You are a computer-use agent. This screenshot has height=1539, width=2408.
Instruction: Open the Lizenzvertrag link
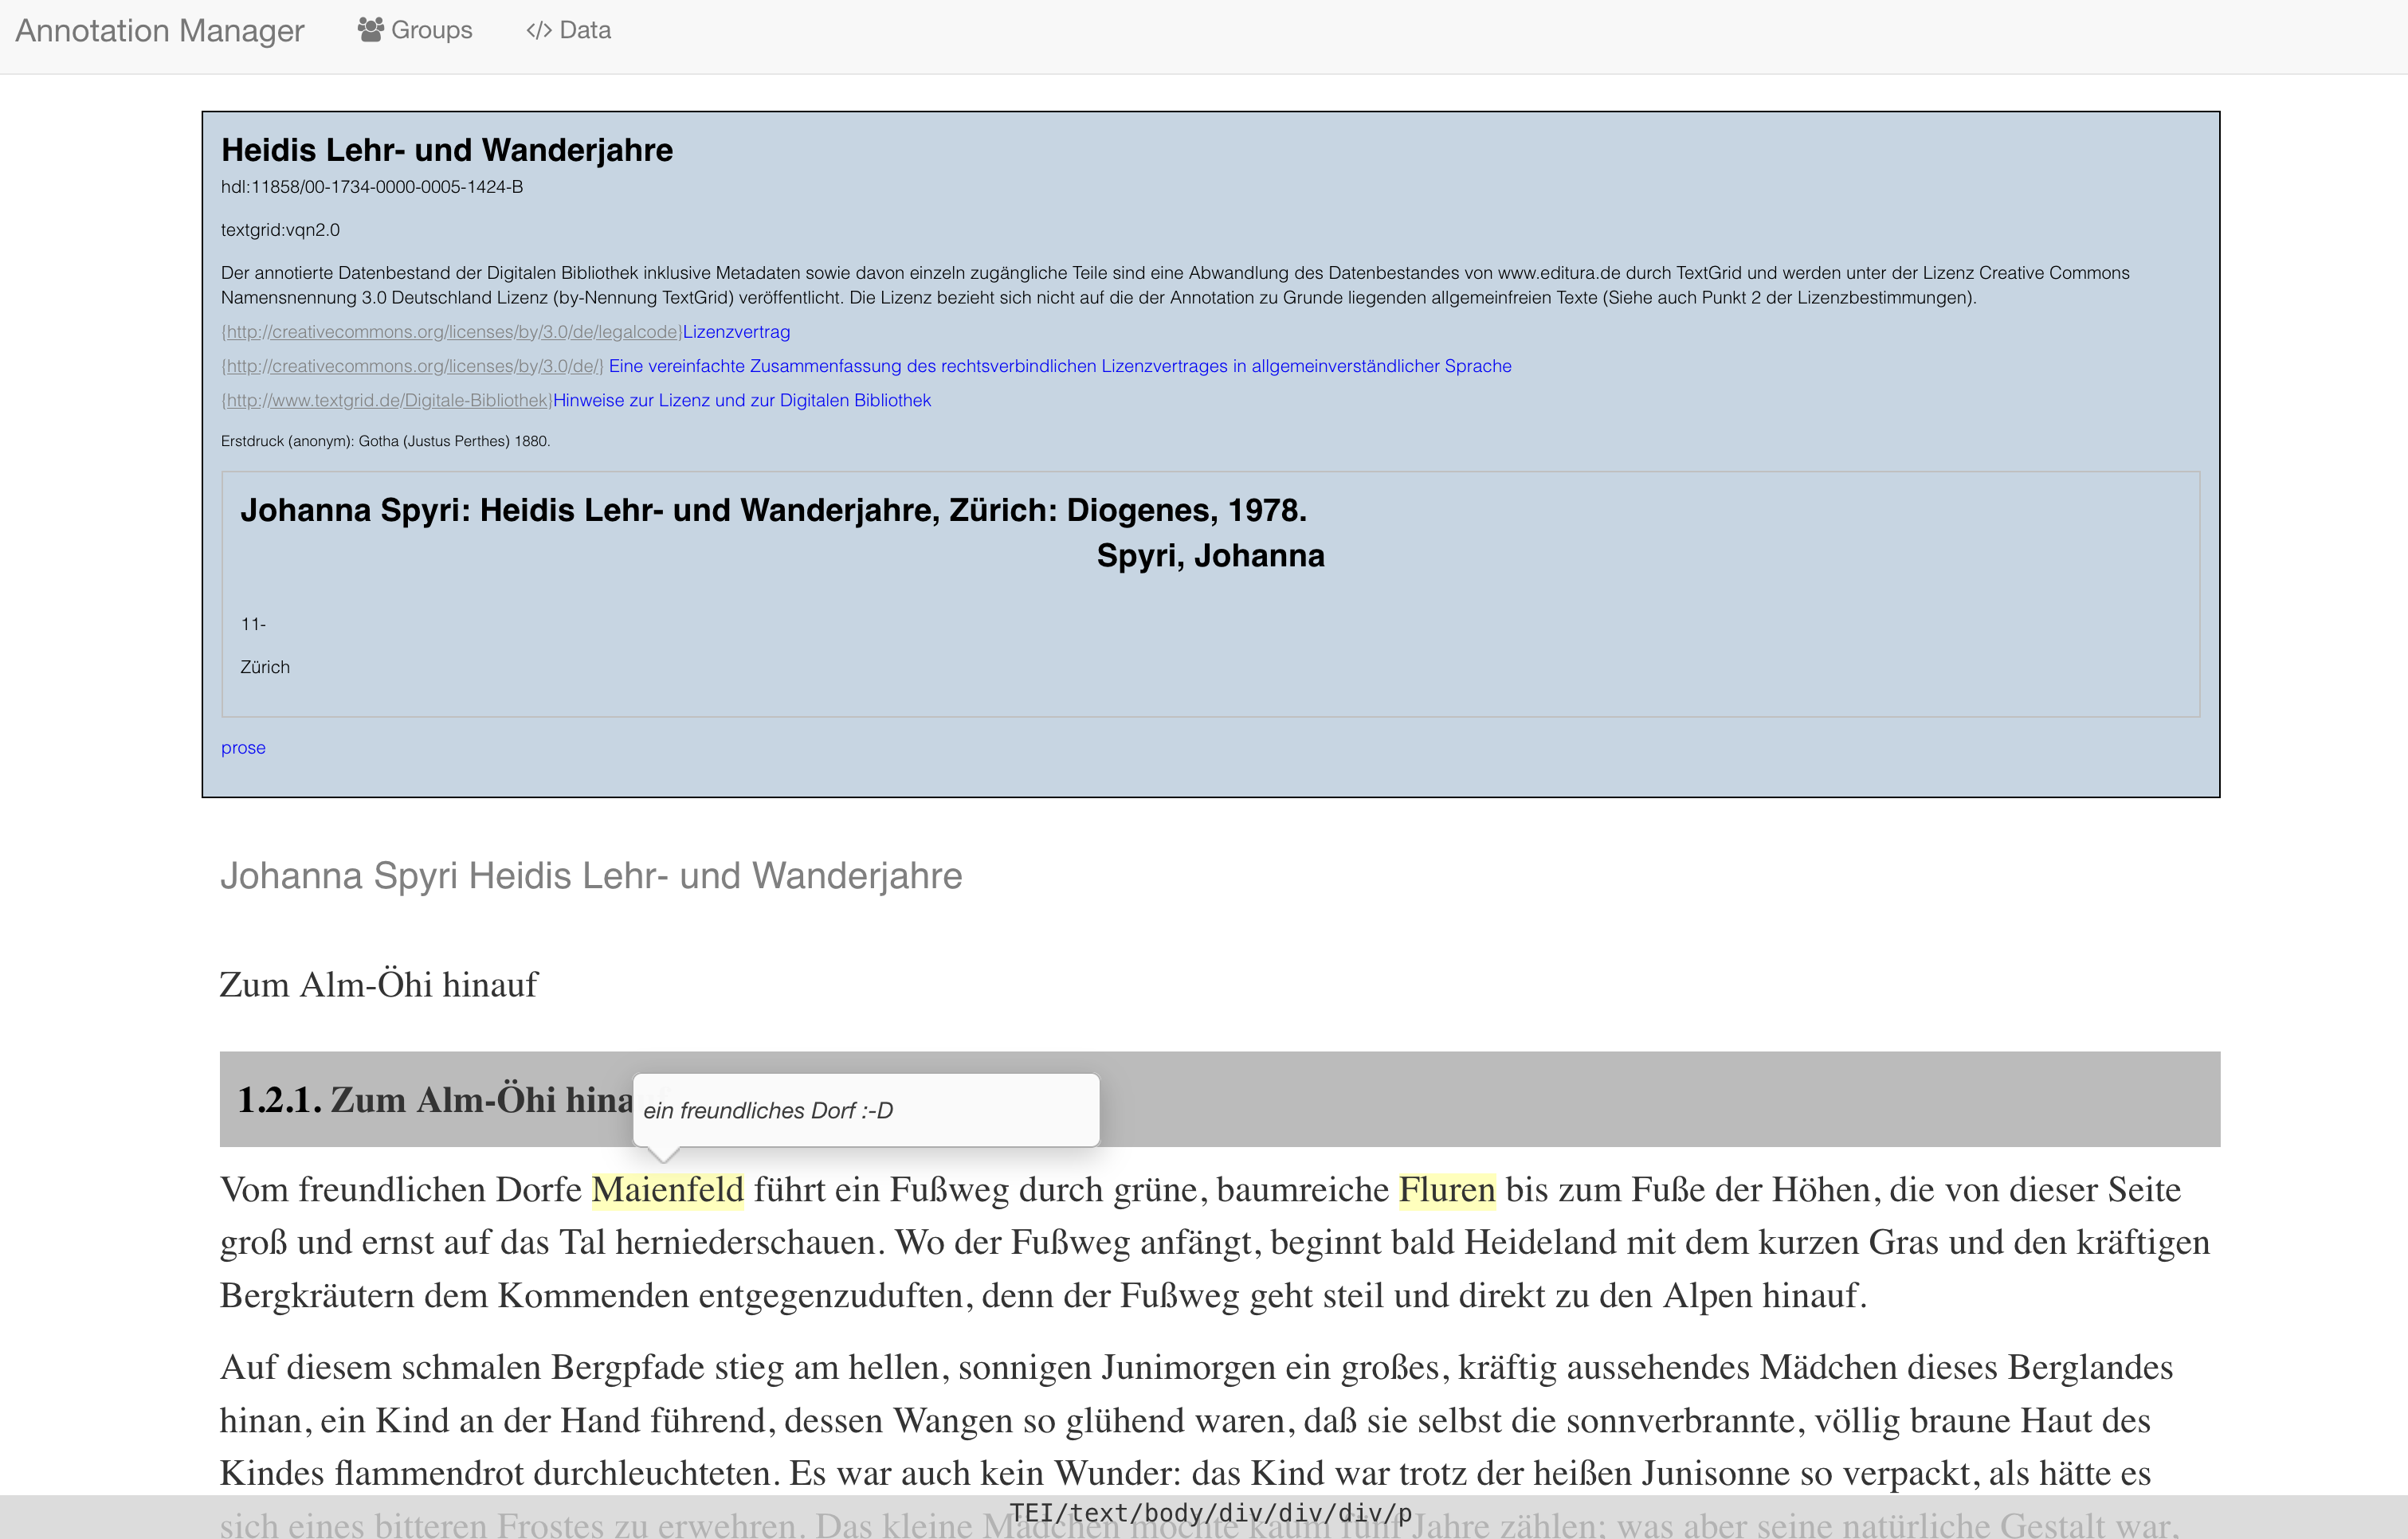(x=736, y=332)
